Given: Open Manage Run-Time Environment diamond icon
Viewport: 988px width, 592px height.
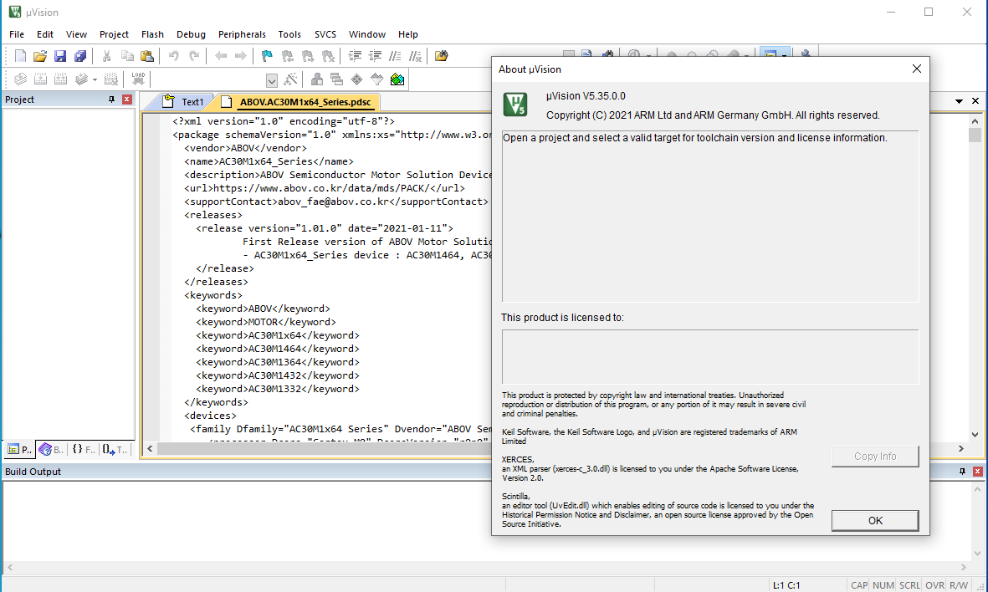Looking at the screenshot, I should coord(356,79).
